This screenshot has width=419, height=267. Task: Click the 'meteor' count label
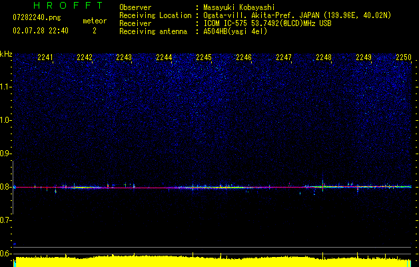click(95, 21)
